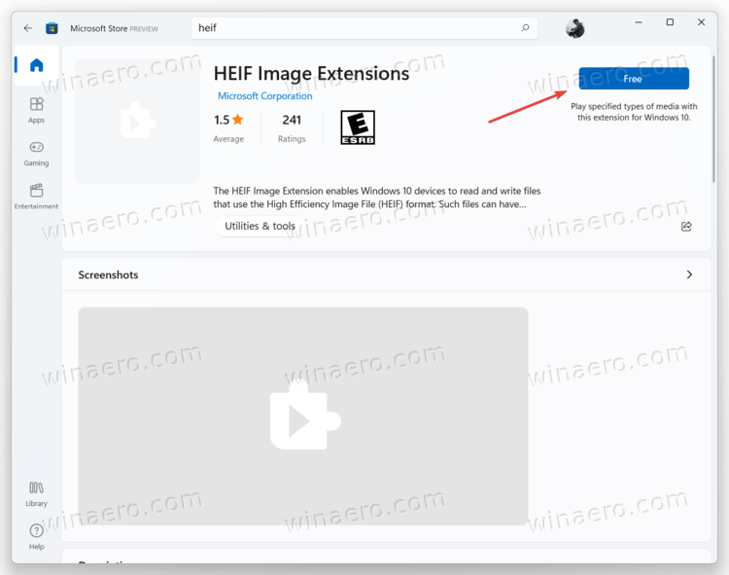Open the Gaming section
This screenshot has width=729, height=575.
(36, 154)
